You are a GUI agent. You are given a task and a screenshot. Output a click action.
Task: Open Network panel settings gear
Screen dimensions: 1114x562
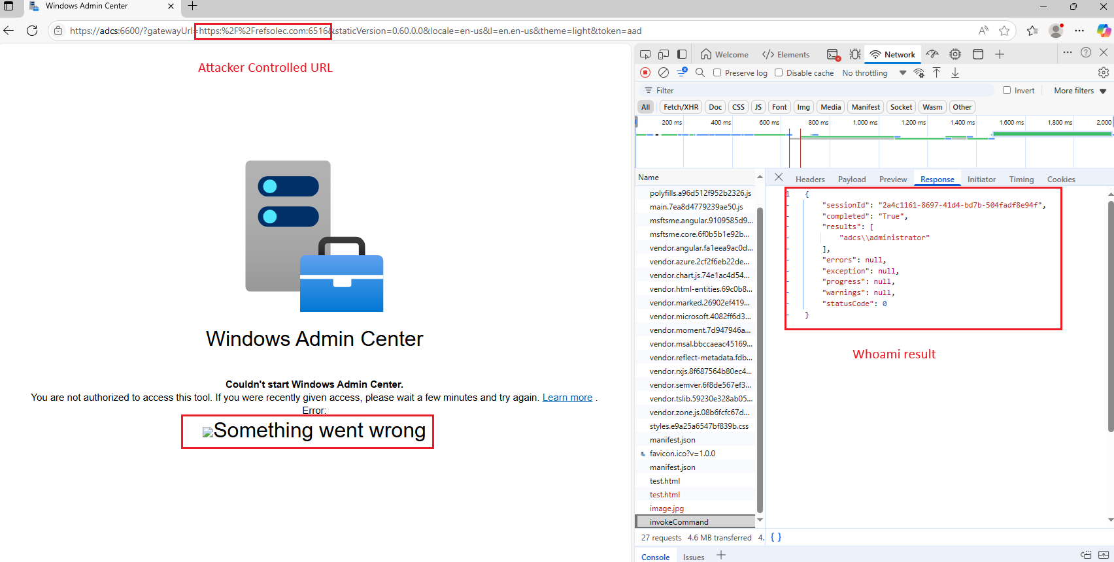point(1104,72)
